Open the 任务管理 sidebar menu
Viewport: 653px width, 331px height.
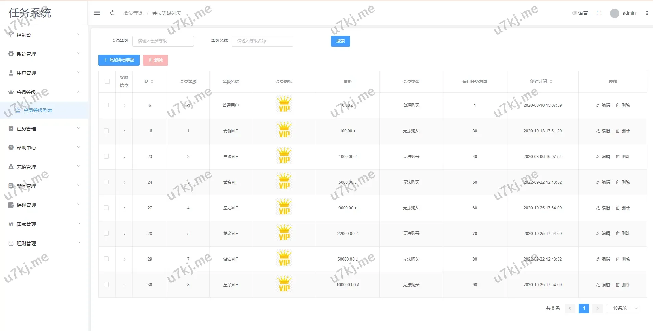[44, 129]
